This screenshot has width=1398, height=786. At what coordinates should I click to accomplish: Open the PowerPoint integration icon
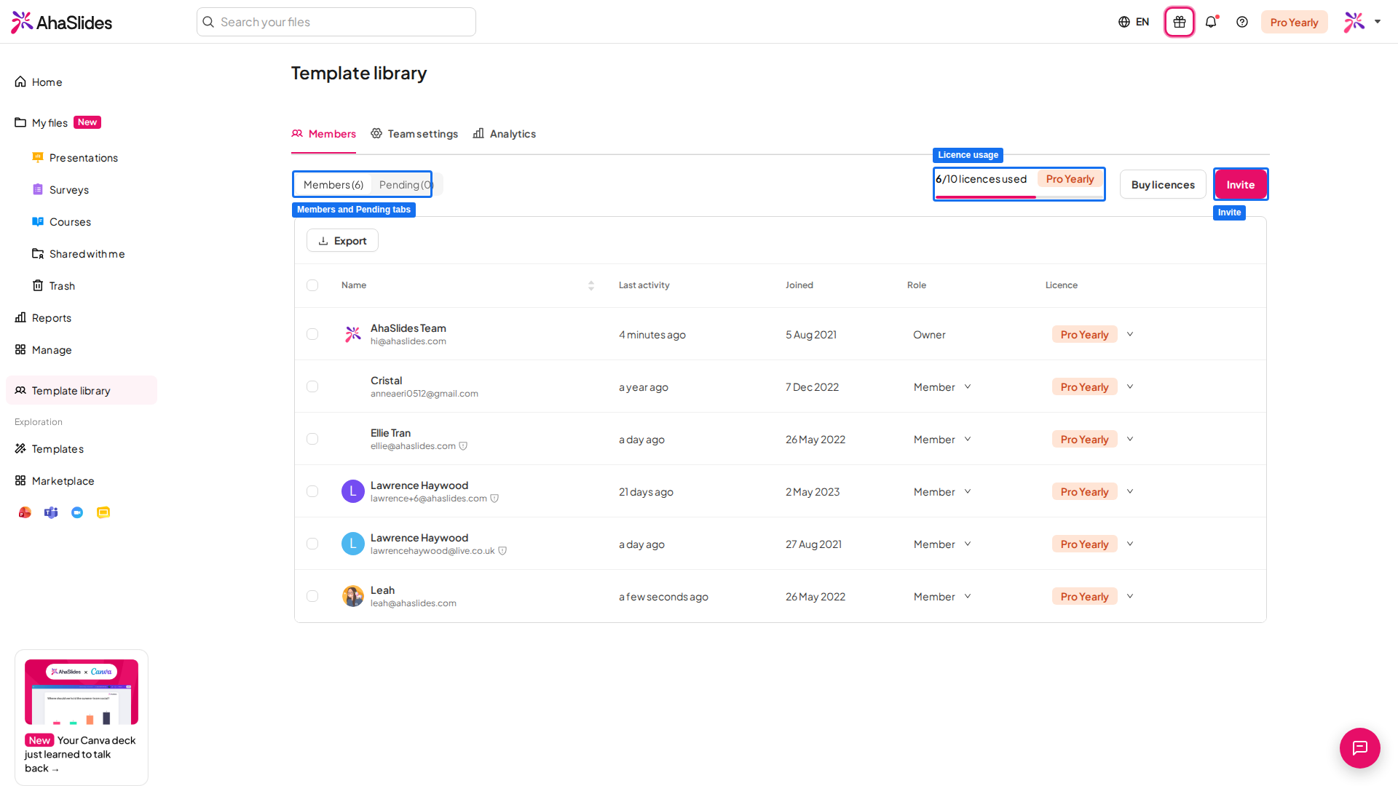coord(25,512)
